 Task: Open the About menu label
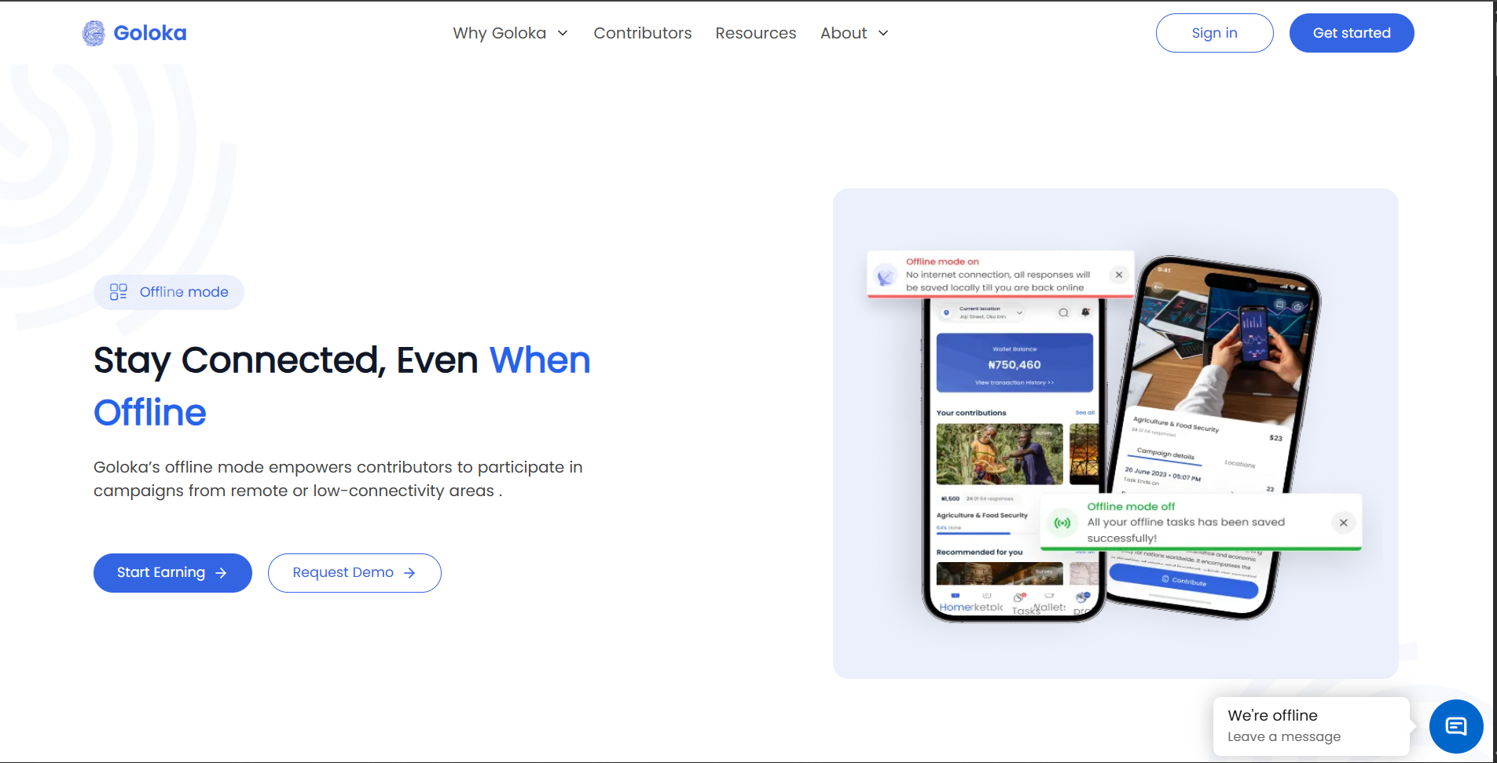coord(844,33)
